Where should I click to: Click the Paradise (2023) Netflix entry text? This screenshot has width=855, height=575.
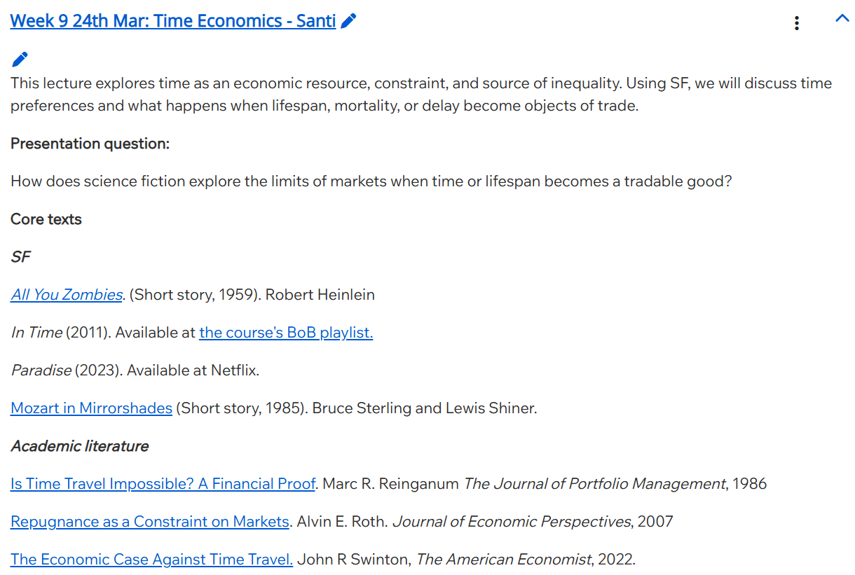135,370
